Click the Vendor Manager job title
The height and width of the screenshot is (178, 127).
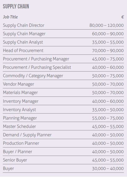click(18, 84)
